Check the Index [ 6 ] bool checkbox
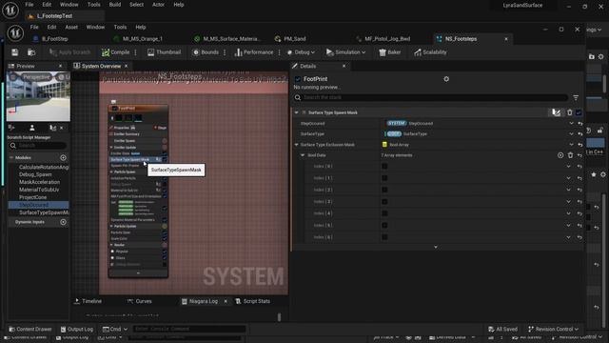Viewport: 609px width, 343px height. (384, 237)
